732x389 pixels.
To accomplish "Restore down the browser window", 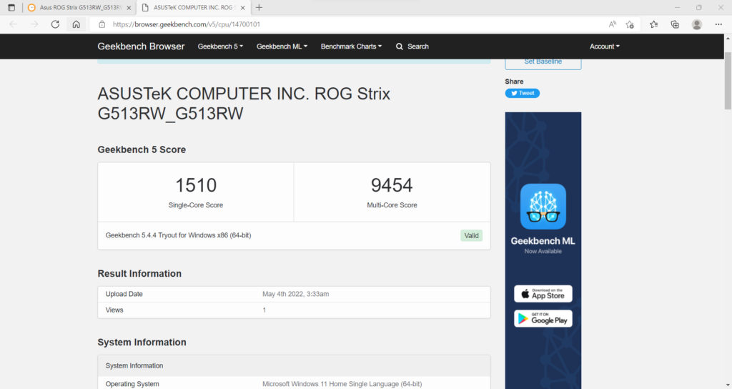I will pos(699,7).
